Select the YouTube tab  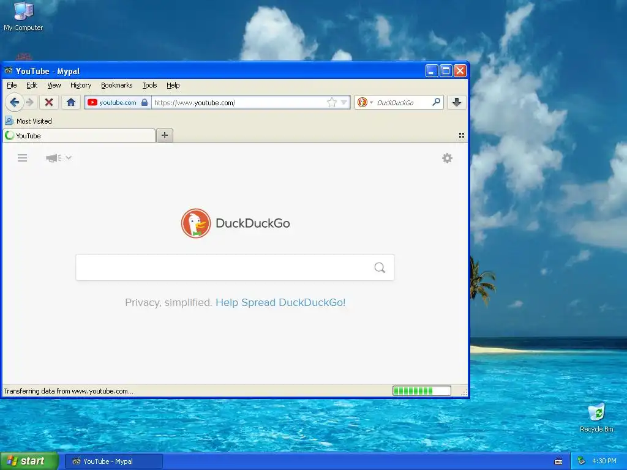(x=79, y=135)
